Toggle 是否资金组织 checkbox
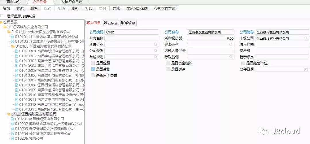This screenshot has width=310, height=144. pos(168,63)
